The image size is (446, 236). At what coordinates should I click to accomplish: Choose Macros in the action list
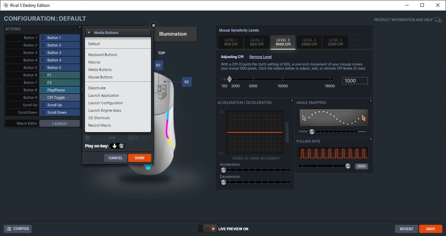click(118, 62)
